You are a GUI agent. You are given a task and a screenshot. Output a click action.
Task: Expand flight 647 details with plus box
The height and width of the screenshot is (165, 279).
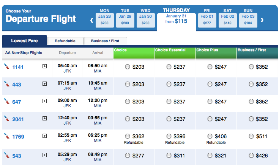(x=44, y=101)
